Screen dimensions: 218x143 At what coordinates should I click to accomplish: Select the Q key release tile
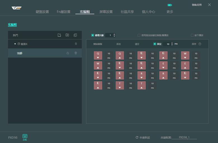pyautogui.click(x=120, y=55)
